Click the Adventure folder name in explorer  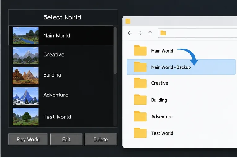[162, 117]
